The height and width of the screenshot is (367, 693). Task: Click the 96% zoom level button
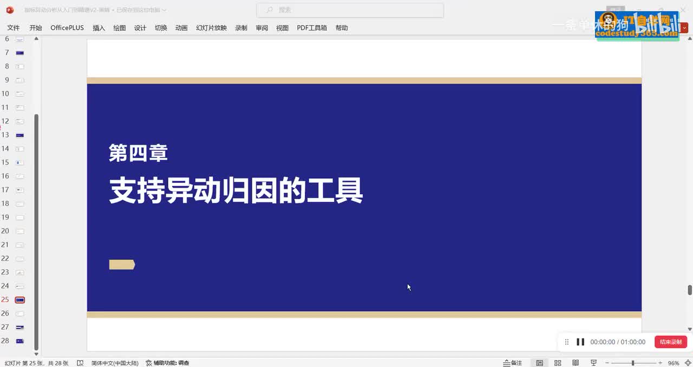click(x=674, y=363)
